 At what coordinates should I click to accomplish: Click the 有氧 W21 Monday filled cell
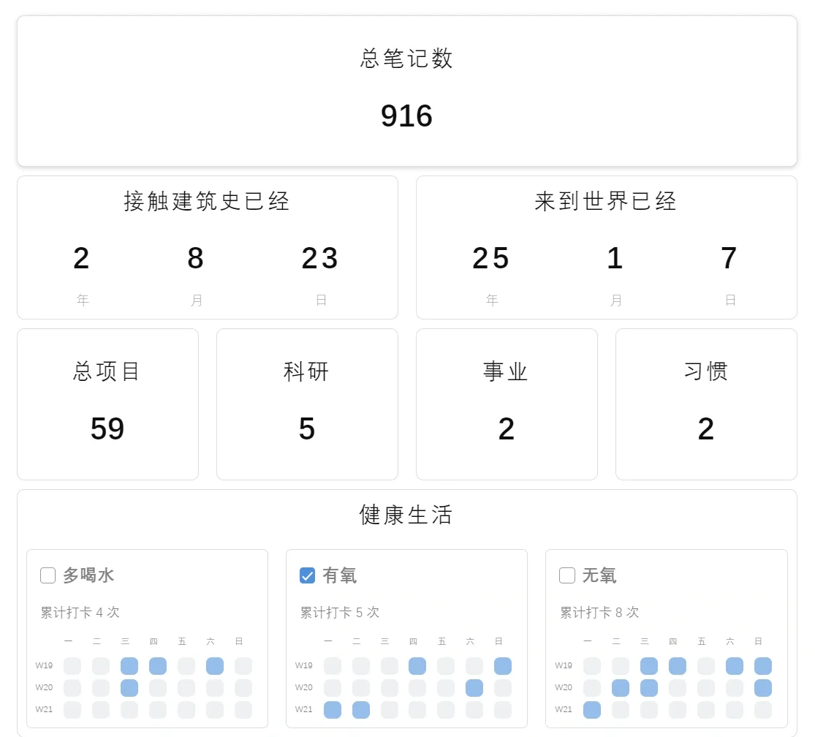pos(333,709)
